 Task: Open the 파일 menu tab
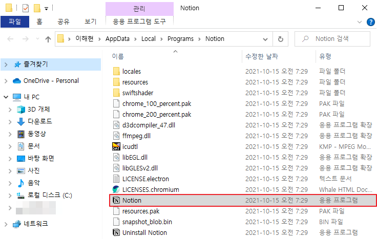pyautogui.click(x=15, y=21)
